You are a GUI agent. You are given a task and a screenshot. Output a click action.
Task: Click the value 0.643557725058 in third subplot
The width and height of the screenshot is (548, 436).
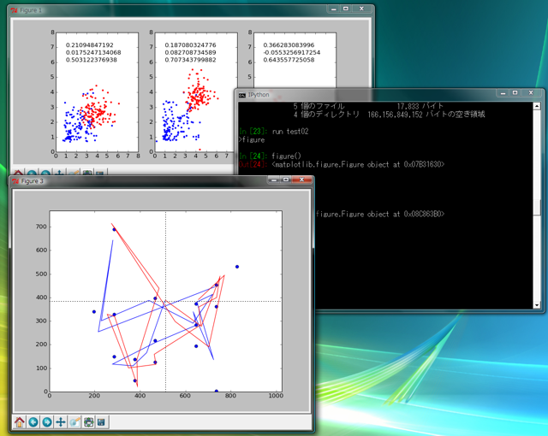(x=289, y=60)
